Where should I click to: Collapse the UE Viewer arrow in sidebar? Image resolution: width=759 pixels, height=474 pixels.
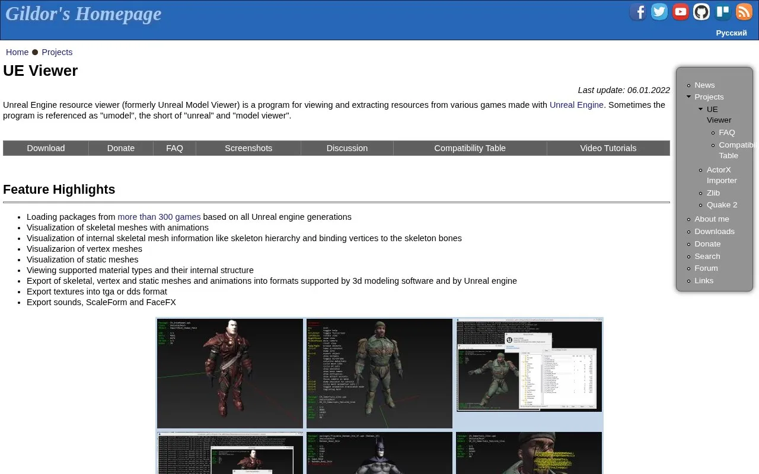tap(700, 109)
